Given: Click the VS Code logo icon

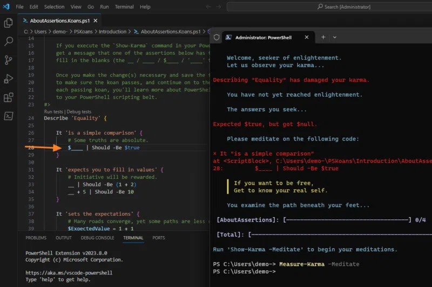Looking at the screenshot, I should (6, 6).
